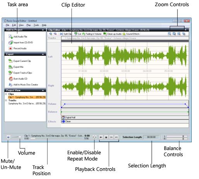Click the Export Tracks/Clips icon
The height and width of the screenshot is (179, 199).
pyautogui.click(x=10, y=73)
